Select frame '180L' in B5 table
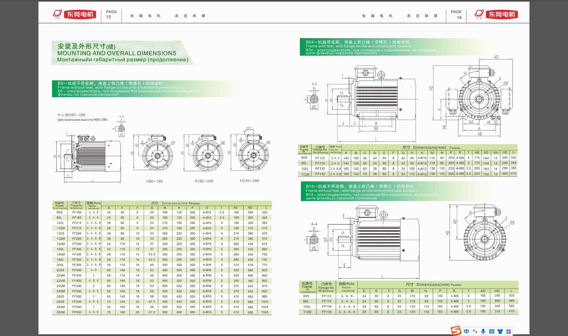568x336 pixels. click(60, 260)
